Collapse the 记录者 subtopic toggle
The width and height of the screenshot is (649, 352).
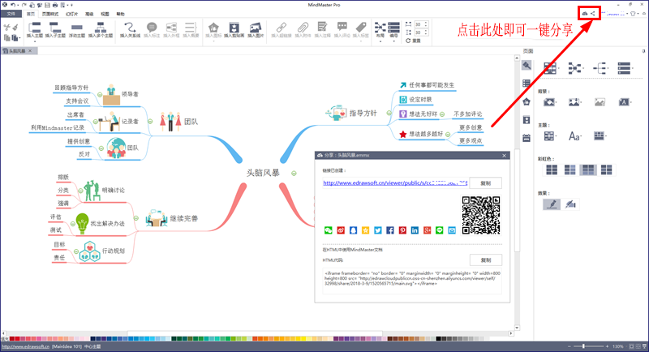pos(95,122)
